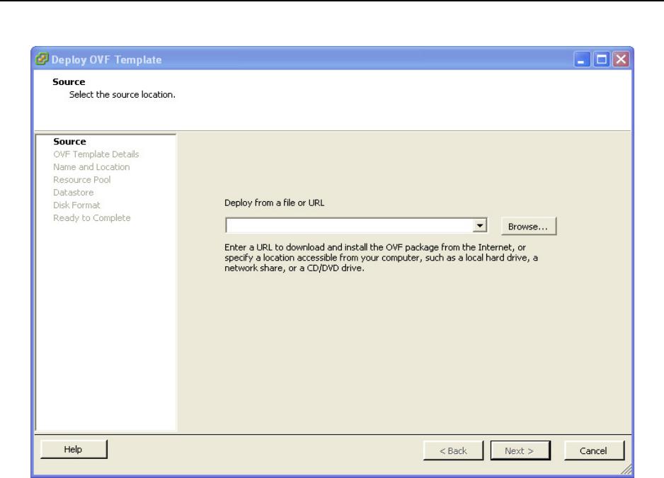The image size is (664, 478).
Task: Select Ready to Complete step
Action: [x=92, y=218]
